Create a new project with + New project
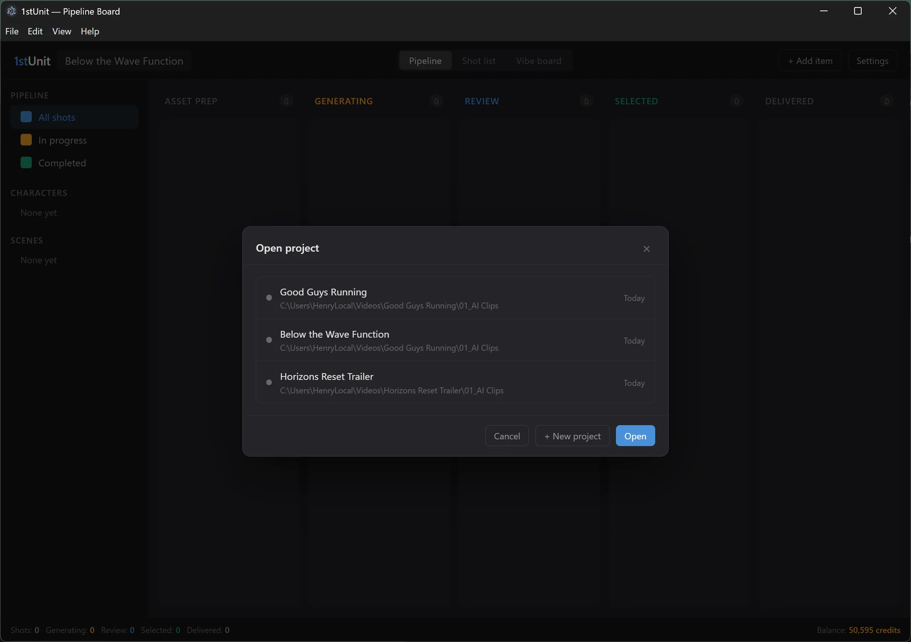 point(572,436)
